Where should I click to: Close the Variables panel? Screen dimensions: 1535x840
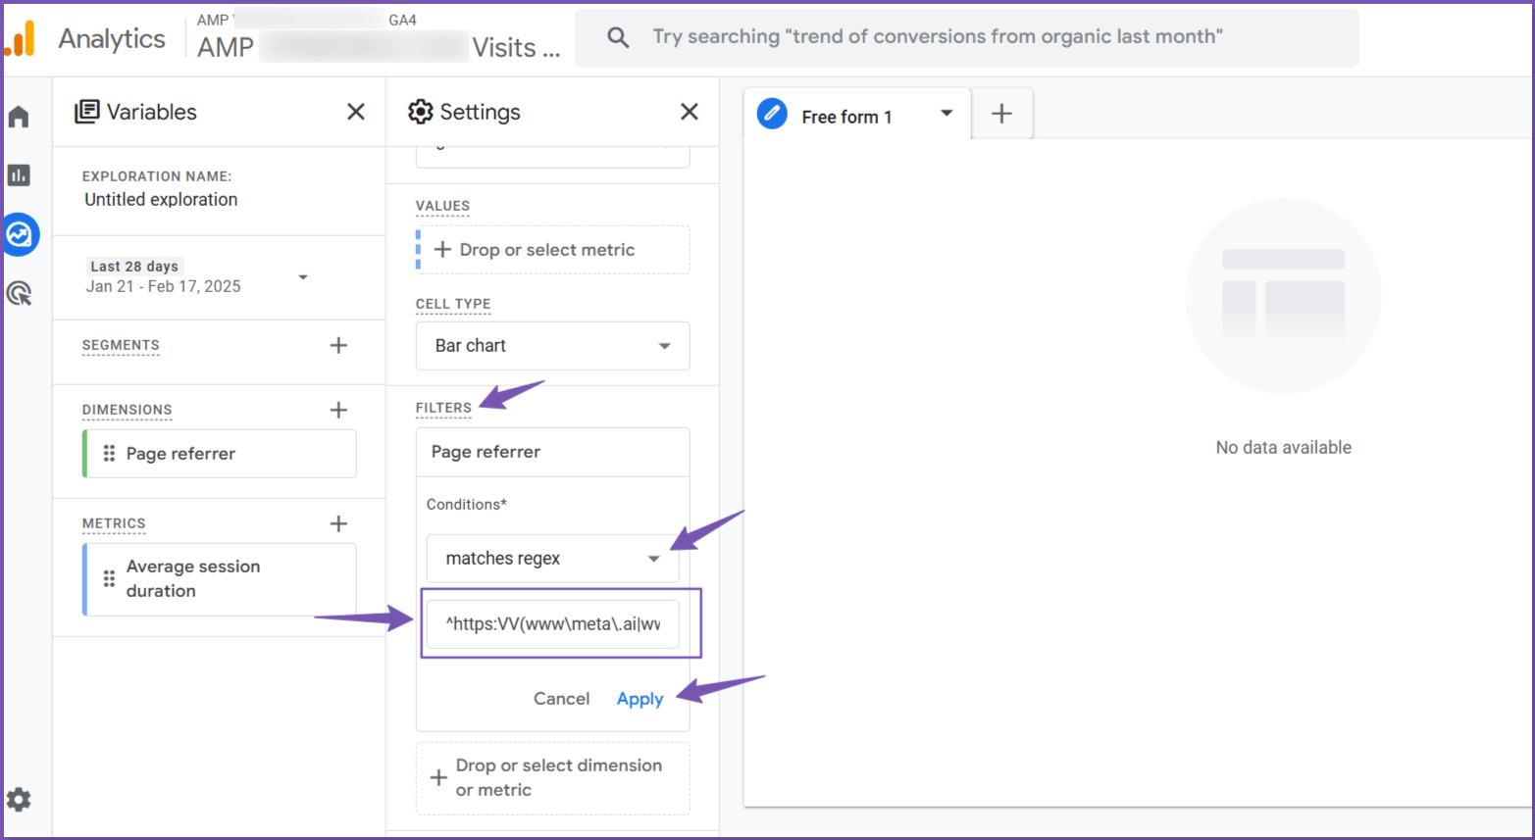coord(356,112)
